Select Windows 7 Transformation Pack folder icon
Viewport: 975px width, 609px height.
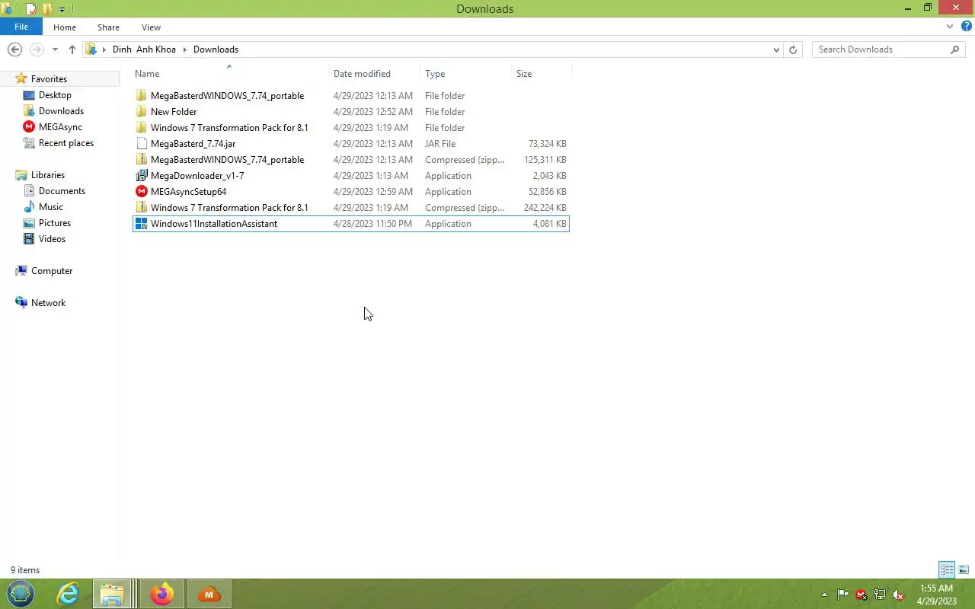tap(141, 128)
